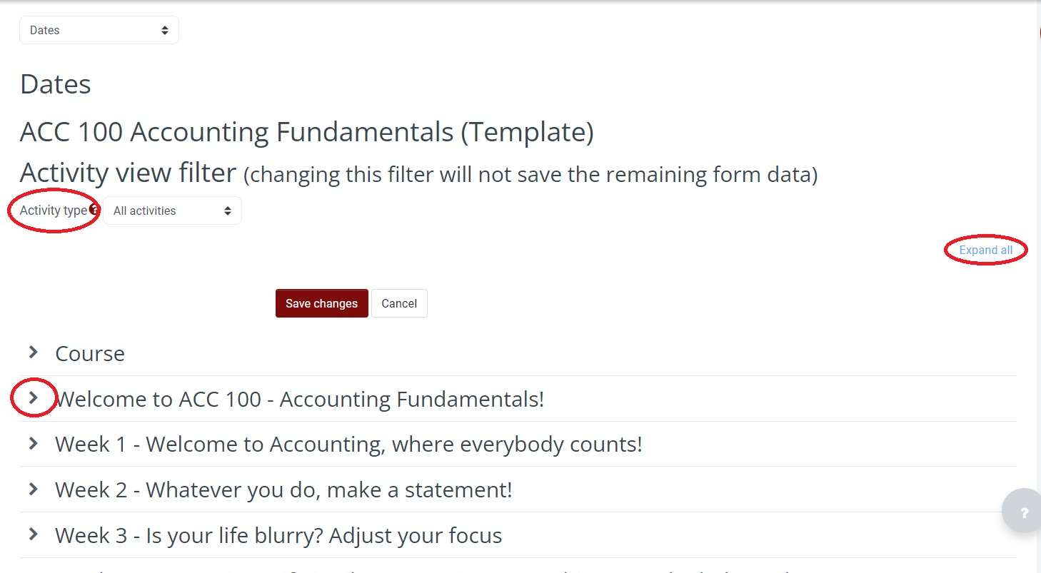Expand the Week 1 section chevron

click(33, 444)
